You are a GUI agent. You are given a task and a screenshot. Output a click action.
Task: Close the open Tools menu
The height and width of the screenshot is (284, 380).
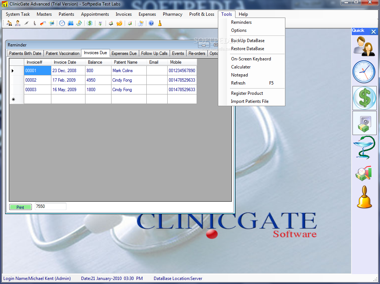point(226,14)
